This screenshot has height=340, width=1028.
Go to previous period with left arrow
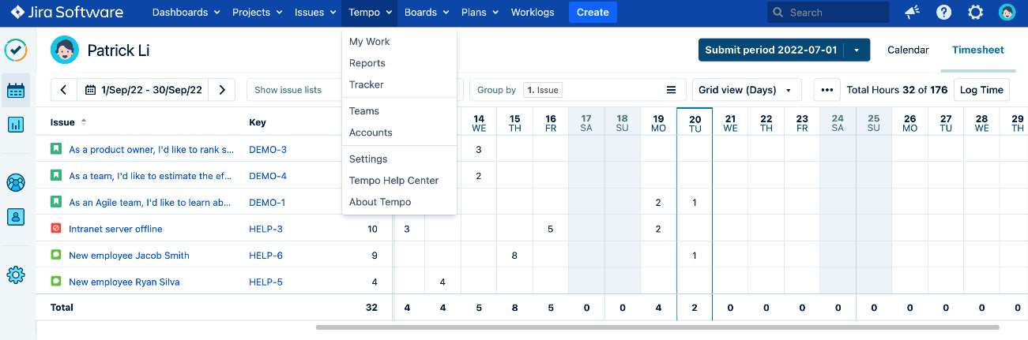point(63,90)
